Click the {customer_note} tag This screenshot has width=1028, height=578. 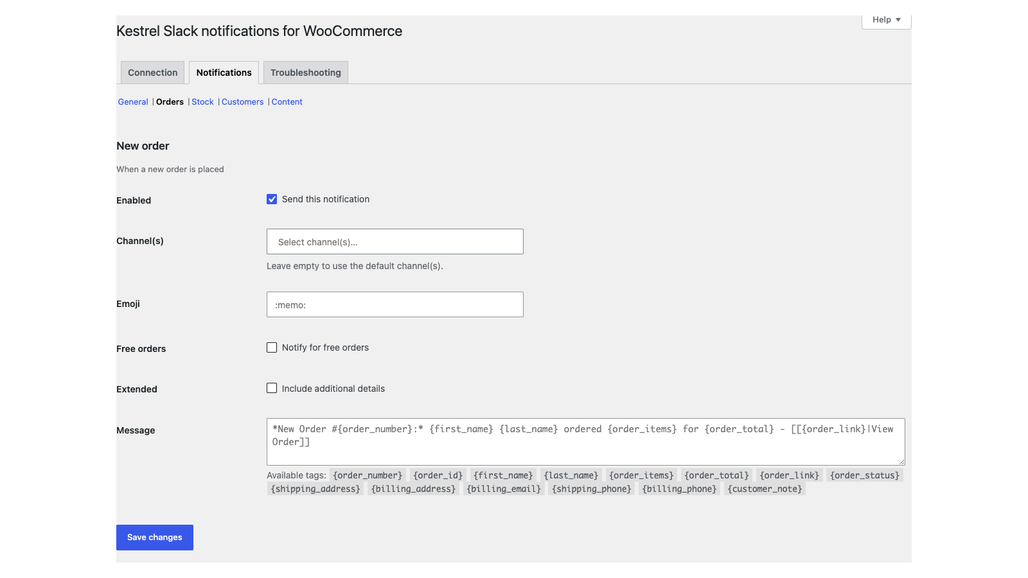point(765,489)
